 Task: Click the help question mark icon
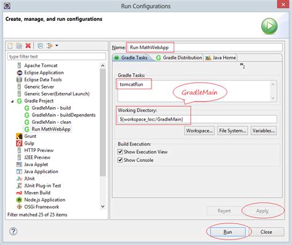pyautogui.click(x=13, y=231)
